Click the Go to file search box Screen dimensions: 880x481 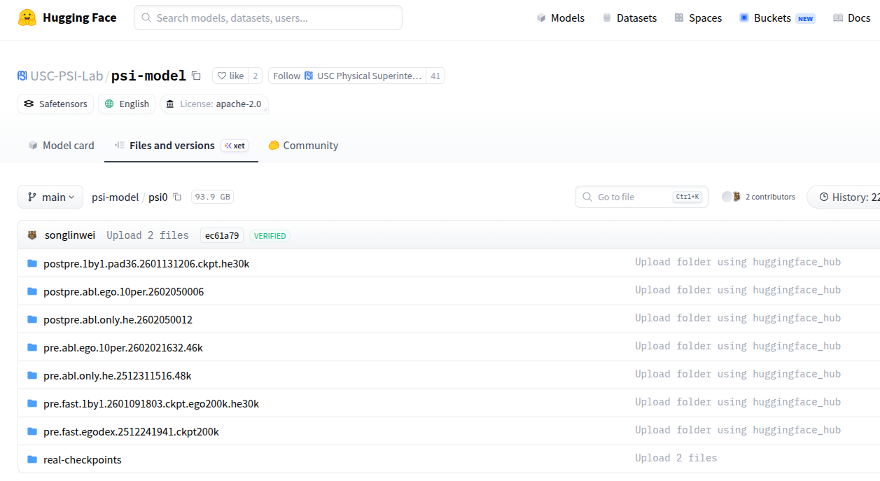click(x=642, y=197)
